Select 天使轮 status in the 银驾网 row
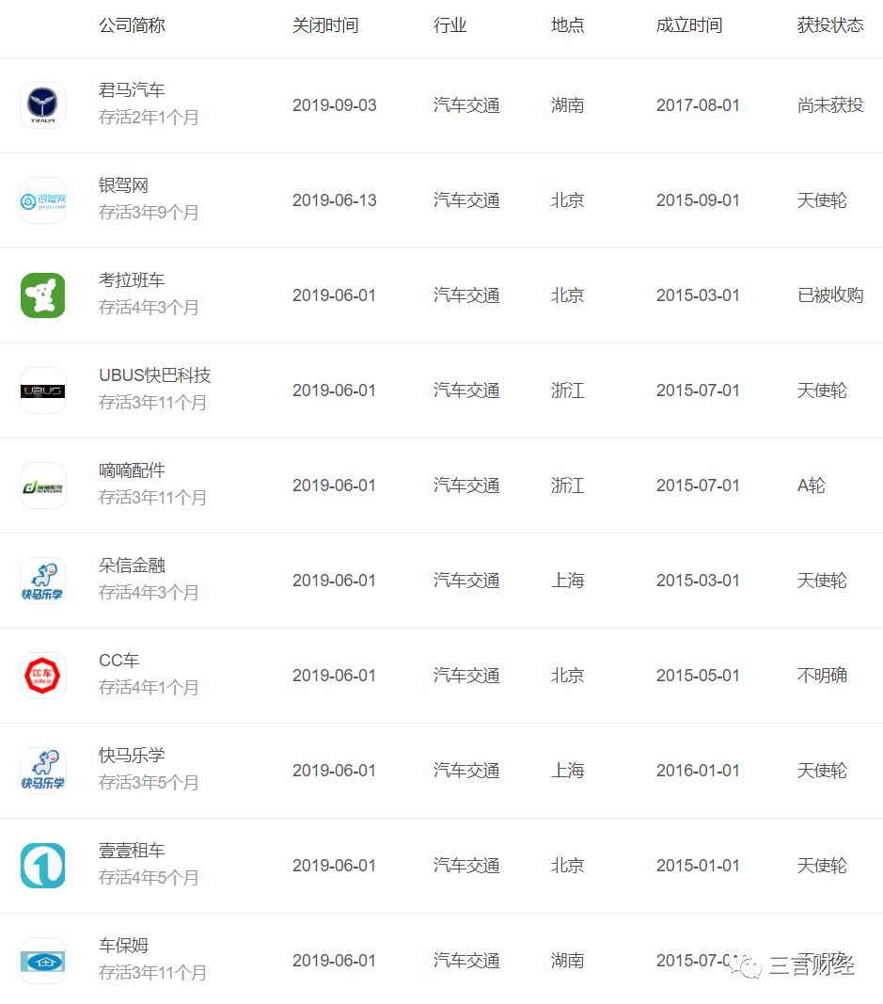 [822, 200]
